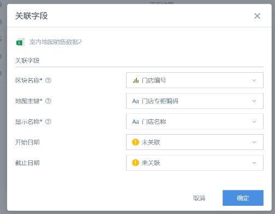Click the 区块名称 field label
This screenshot has height=214, width=275.
coord(29,80)
